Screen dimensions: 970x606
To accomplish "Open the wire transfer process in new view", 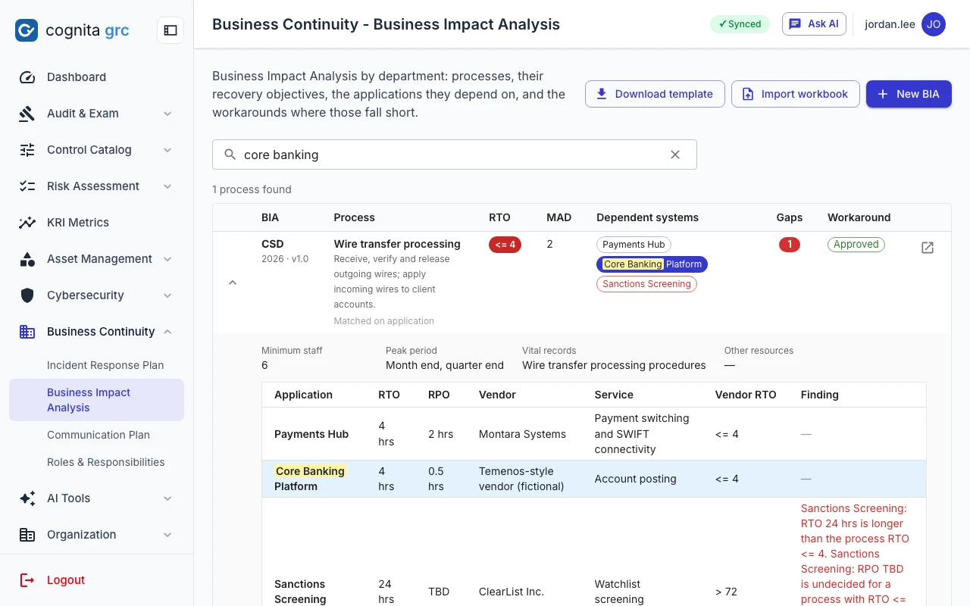I will [928, 248].
